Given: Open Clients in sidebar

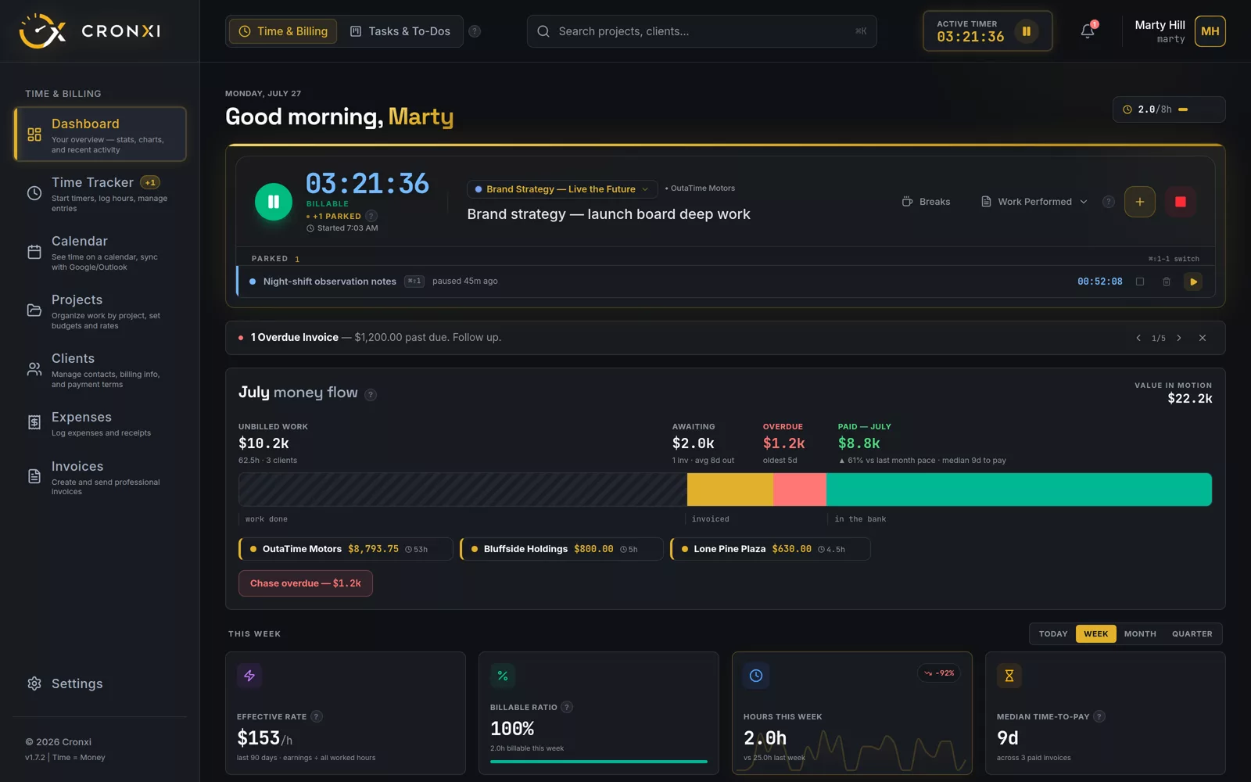Looking at the screenshot, I should pos(100,369).
